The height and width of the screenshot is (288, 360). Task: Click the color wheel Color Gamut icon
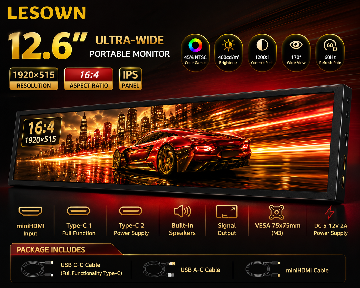(x=195, y=45)
